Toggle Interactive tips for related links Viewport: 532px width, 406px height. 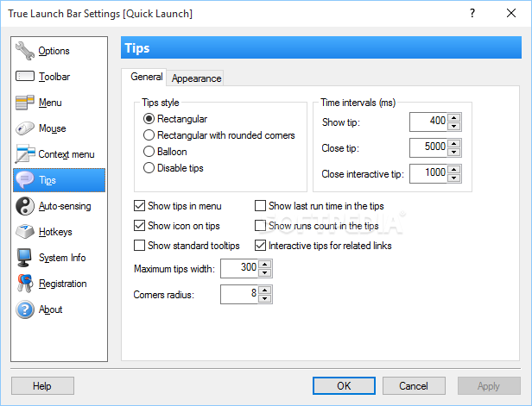pos(260,245)
